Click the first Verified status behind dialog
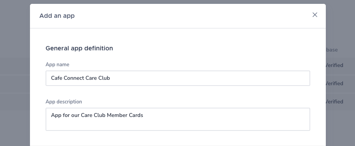The height and width of the screenshot is (146, 355). click(x=335, y=65)
